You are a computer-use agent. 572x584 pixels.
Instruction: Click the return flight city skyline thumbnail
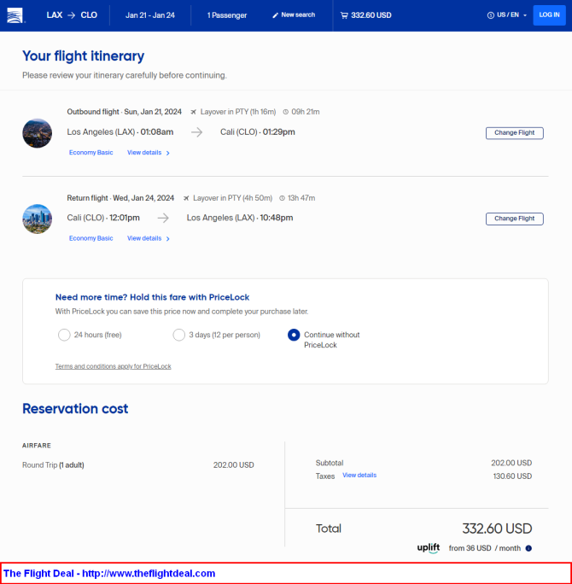38,219
